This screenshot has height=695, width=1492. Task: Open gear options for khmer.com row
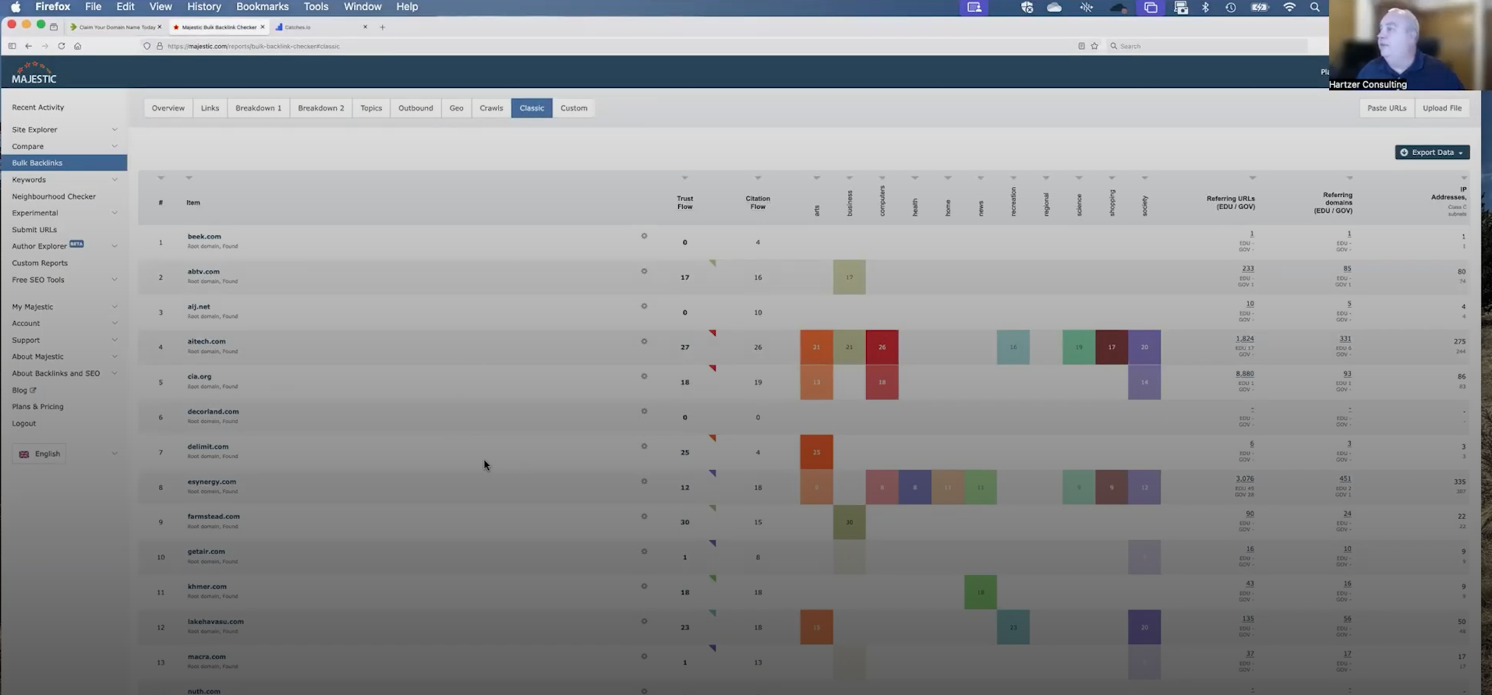pos(644,587)
